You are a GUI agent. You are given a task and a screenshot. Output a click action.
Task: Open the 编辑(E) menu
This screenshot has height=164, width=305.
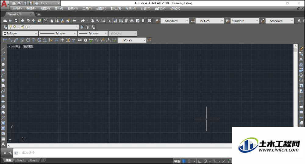[x=31, y=9]
